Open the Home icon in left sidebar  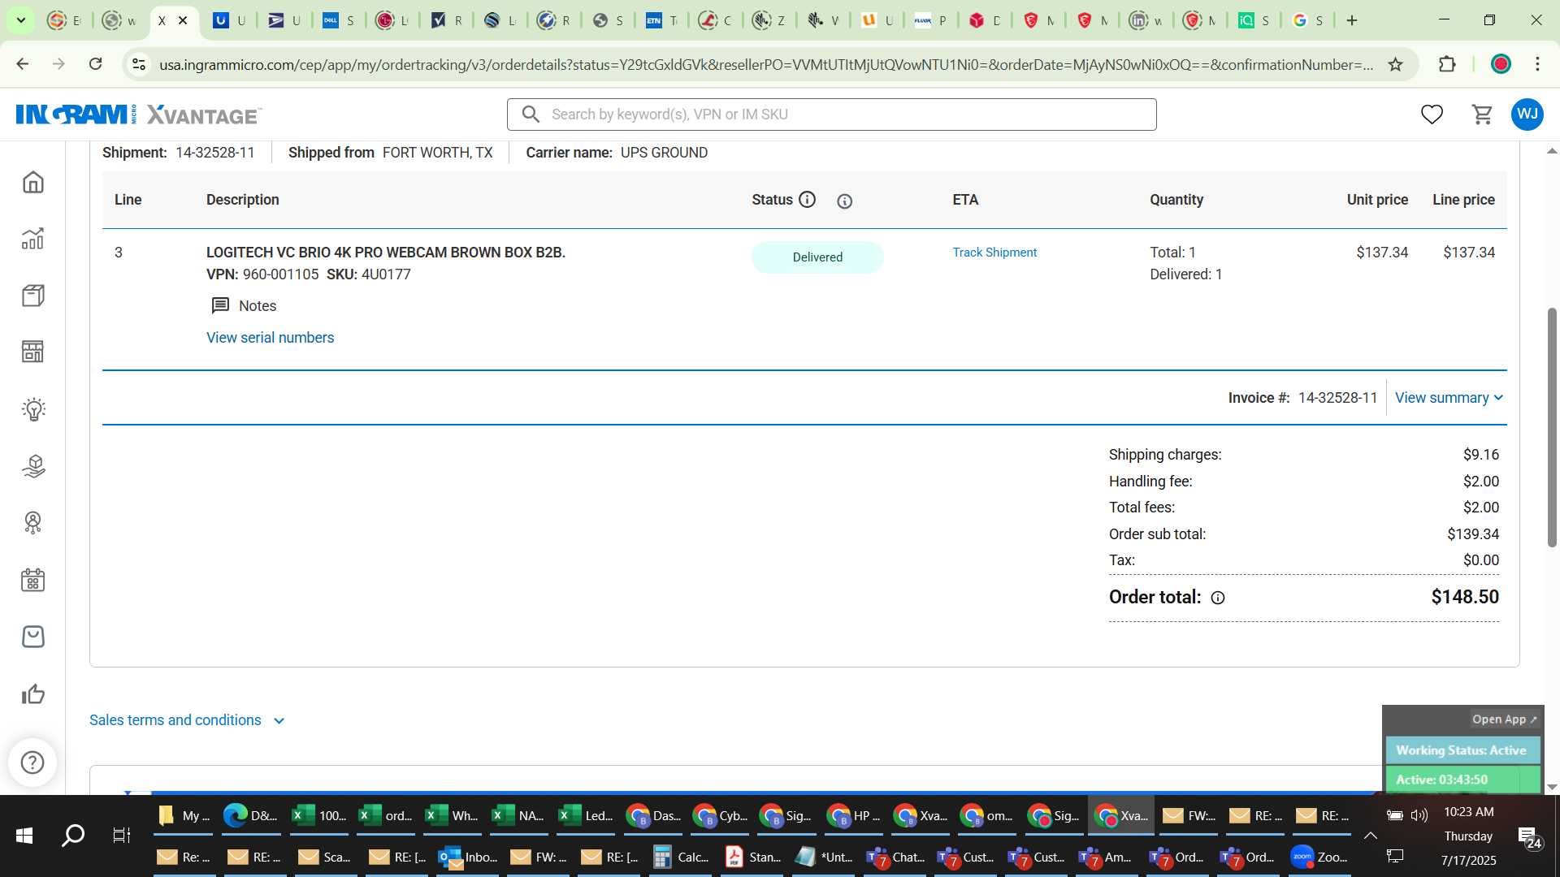tap(33, 182)
